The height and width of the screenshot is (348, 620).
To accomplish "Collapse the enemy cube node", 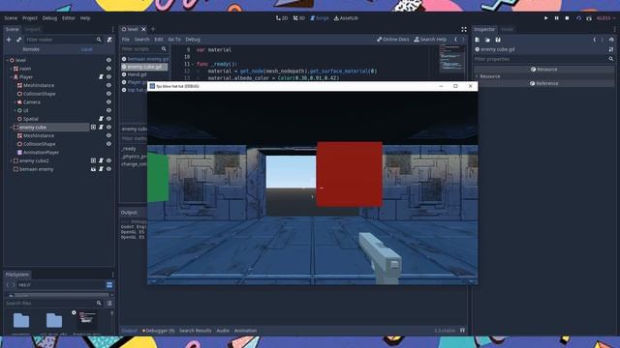I will click(x=11, y=128).
